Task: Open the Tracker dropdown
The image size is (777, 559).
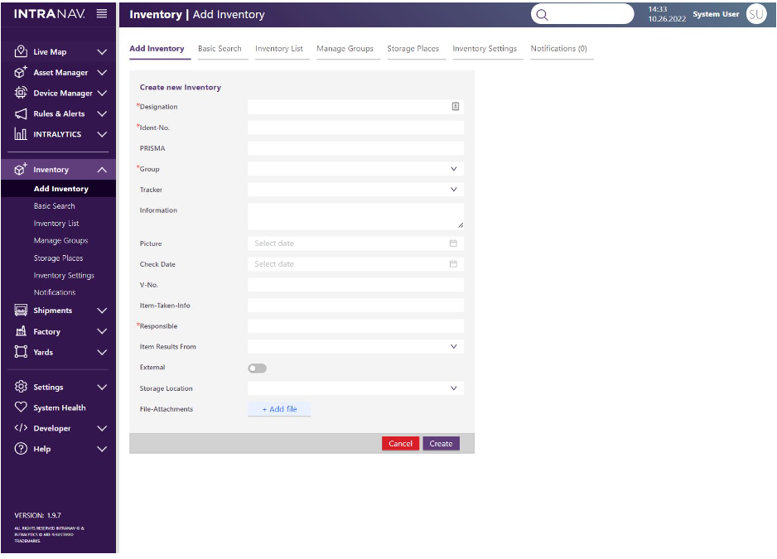Action: [x=356, y=190]
